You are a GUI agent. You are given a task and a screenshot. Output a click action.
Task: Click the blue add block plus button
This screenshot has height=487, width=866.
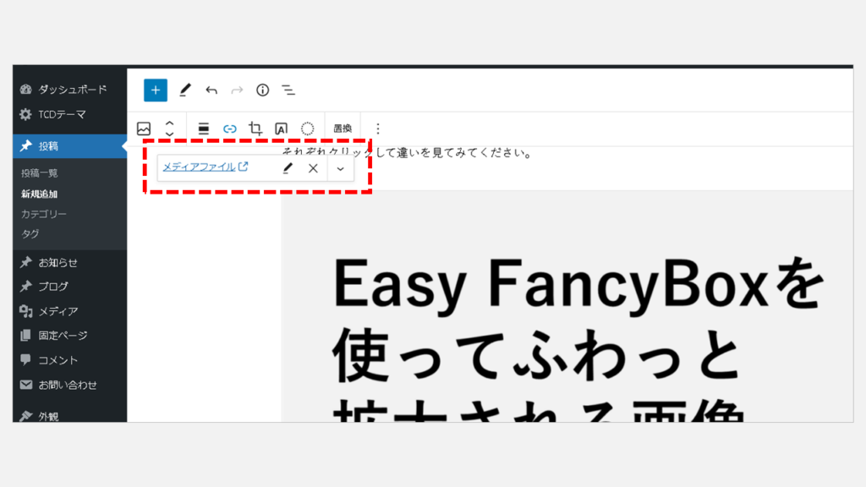tap(156, 90)
